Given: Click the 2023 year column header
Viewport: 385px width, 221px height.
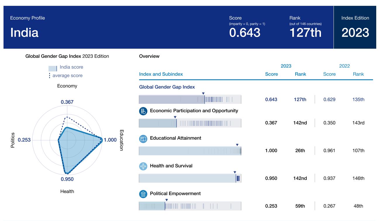Looking at the screenshot, I should tap(286, 66).
